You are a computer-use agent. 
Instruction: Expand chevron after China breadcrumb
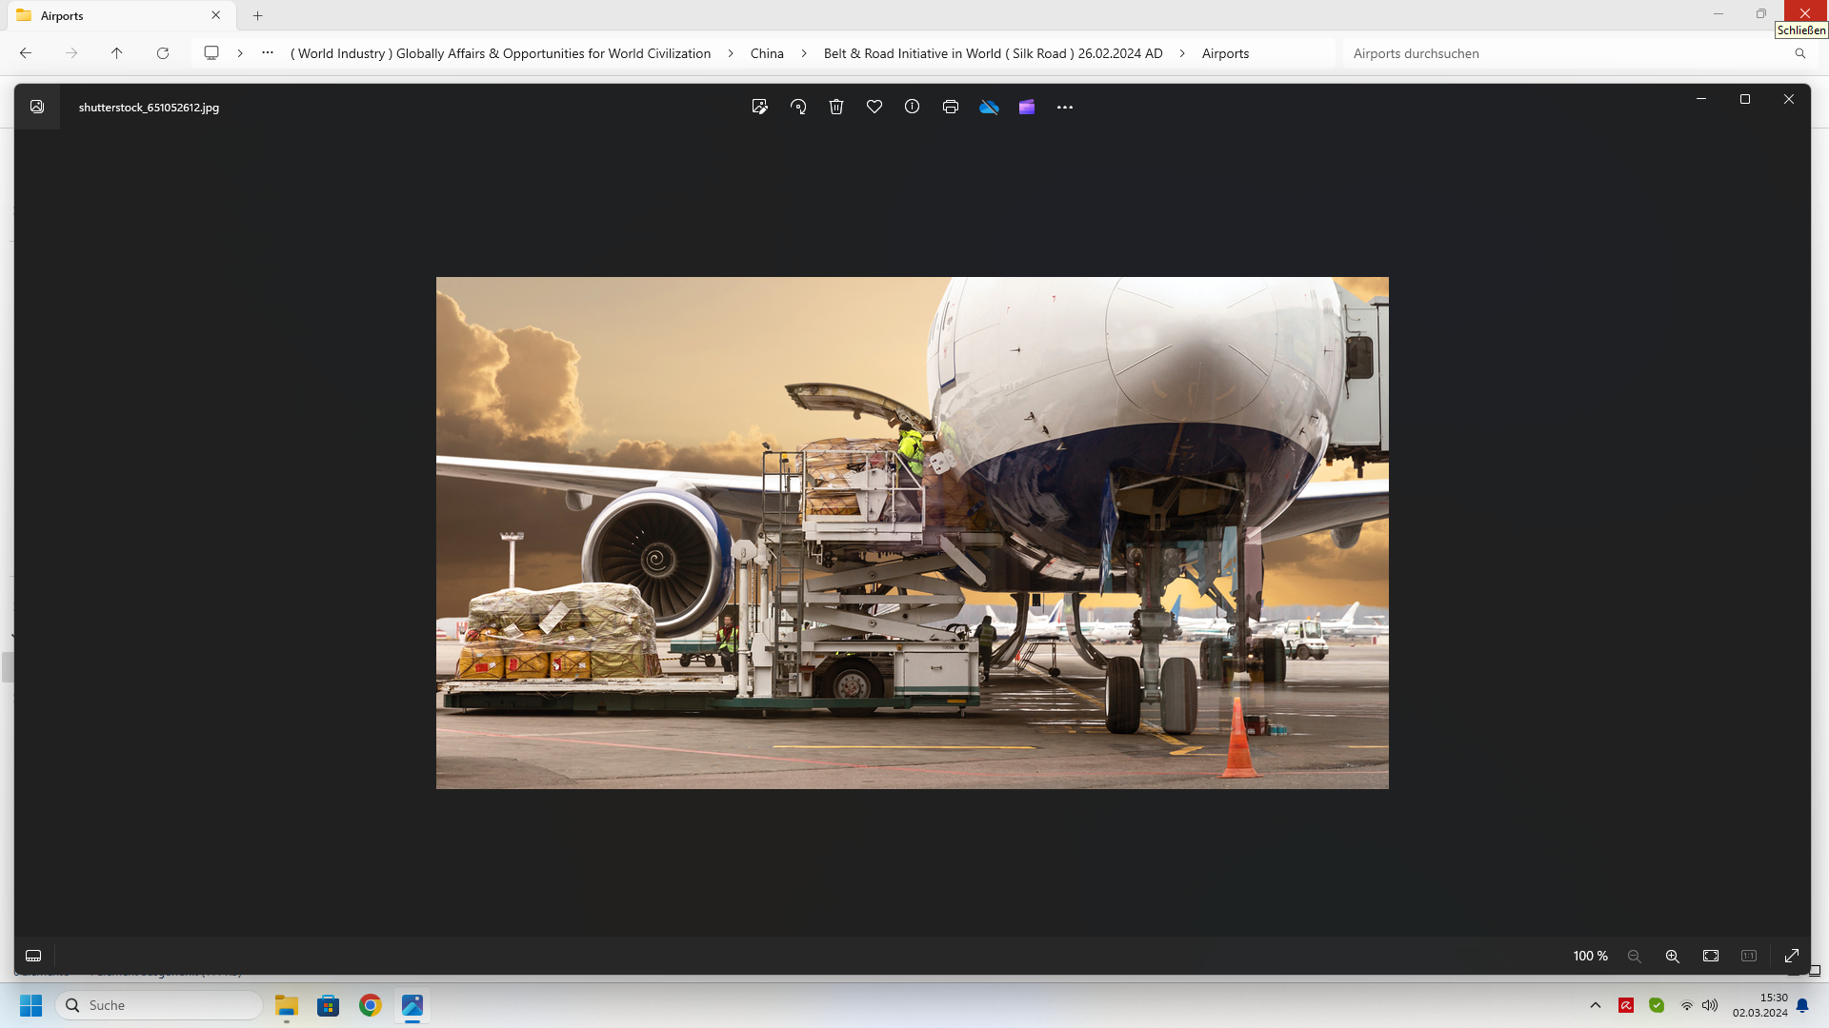pos(804,53)
